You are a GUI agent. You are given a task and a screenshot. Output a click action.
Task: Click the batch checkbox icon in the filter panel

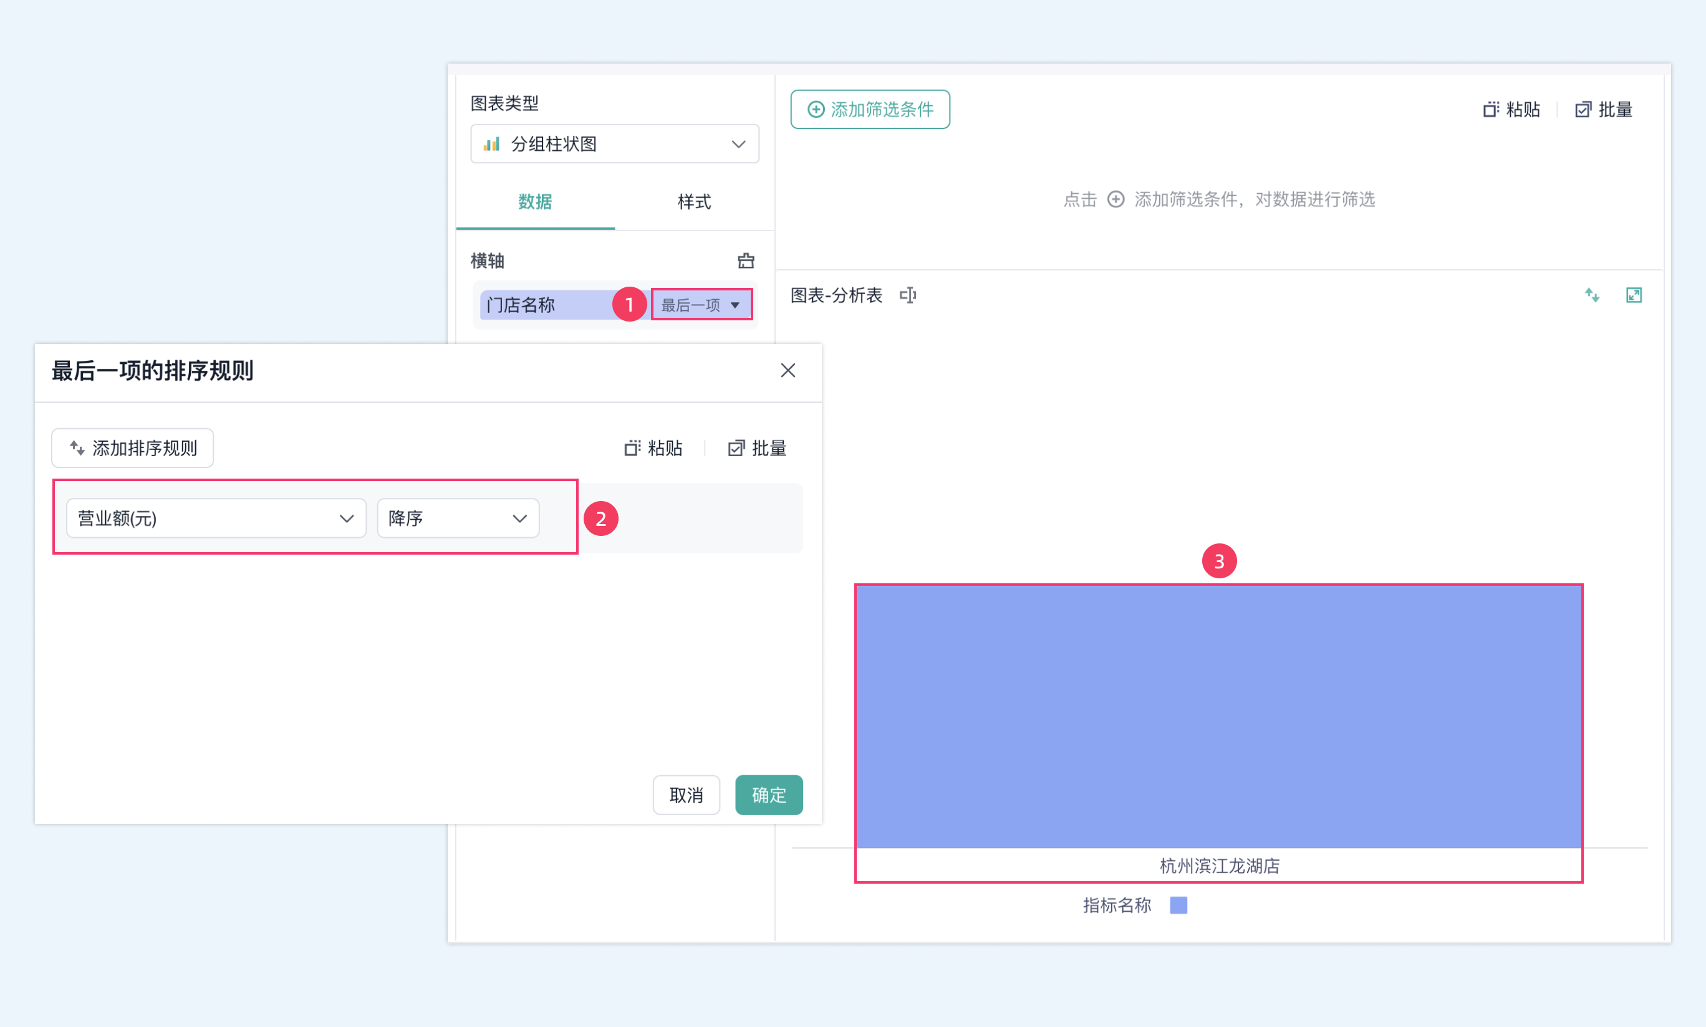click(1583, 109)
